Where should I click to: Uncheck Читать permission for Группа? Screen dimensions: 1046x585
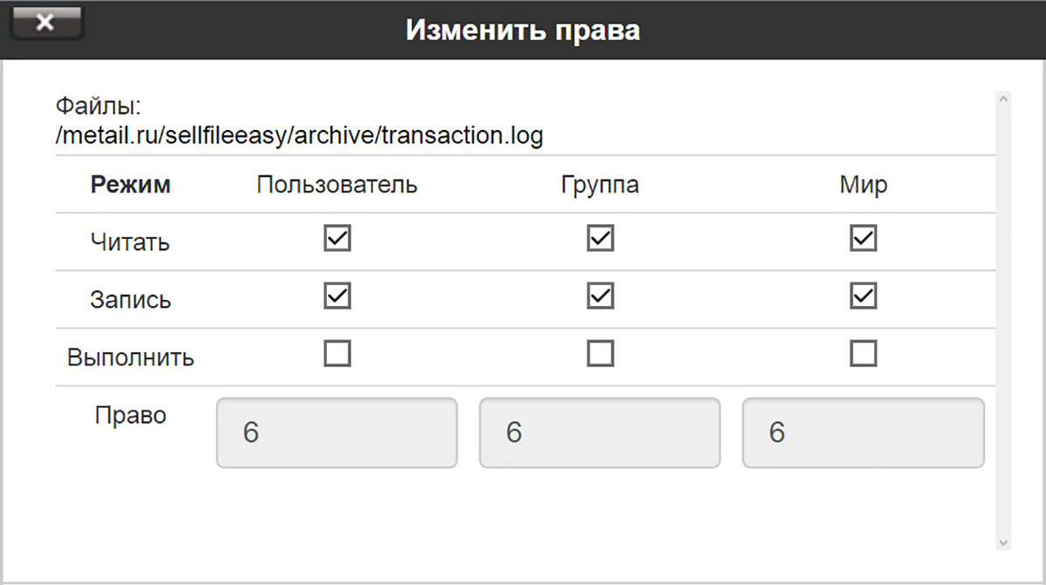(x=601, y=239)
